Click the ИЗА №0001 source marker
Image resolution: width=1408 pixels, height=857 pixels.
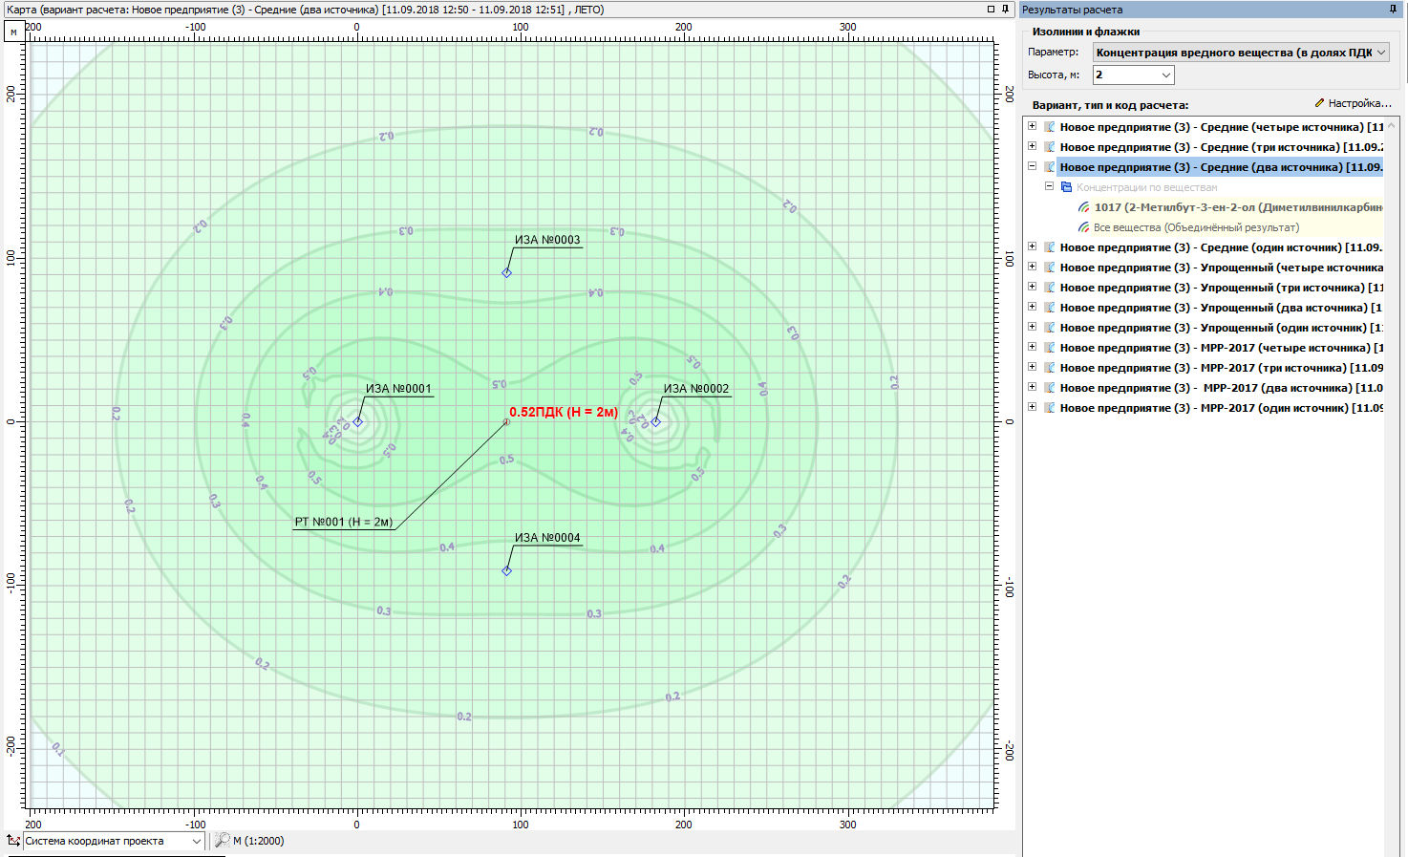point(358,421)
